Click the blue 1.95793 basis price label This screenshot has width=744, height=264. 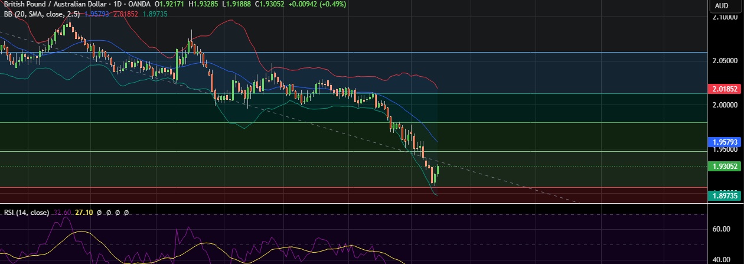[x=724, y=142]
